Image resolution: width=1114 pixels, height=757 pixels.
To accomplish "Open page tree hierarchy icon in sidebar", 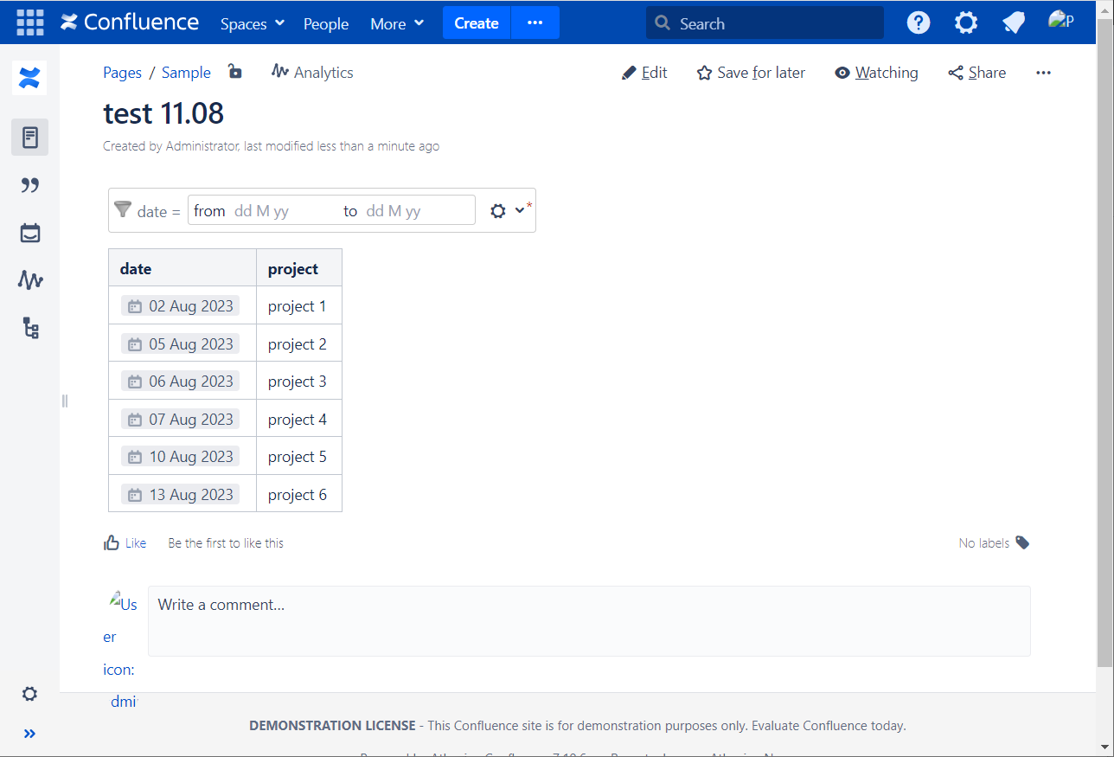I will coord(30,328).
